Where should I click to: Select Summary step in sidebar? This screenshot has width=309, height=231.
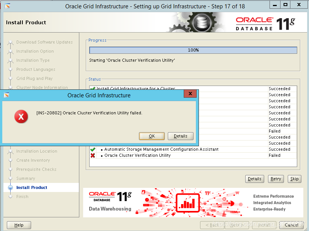point(26,178)
